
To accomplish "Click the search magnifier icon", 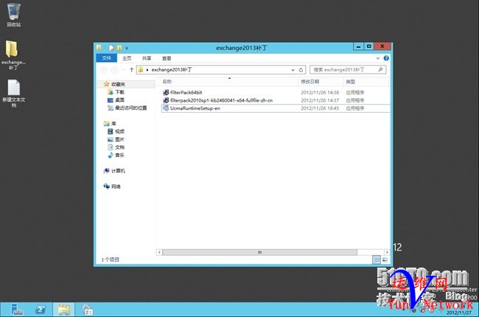I will (x=380, y=70).
